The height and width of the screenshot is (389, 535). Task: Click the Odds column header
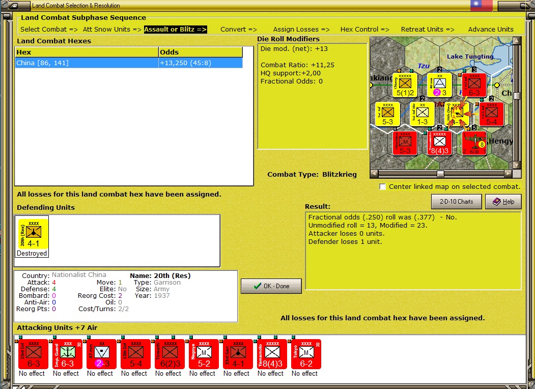click(x=201, y=52)
